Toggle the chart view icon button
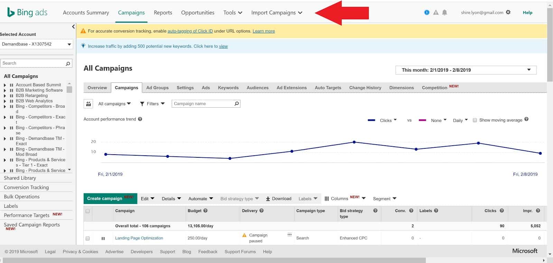 pos(88,104)
